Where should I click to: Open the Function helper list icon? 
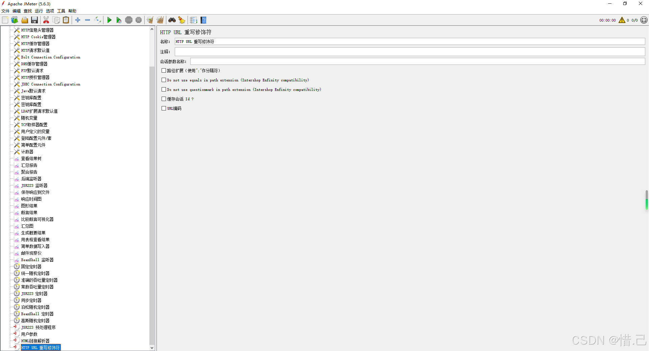pos(193,20)
